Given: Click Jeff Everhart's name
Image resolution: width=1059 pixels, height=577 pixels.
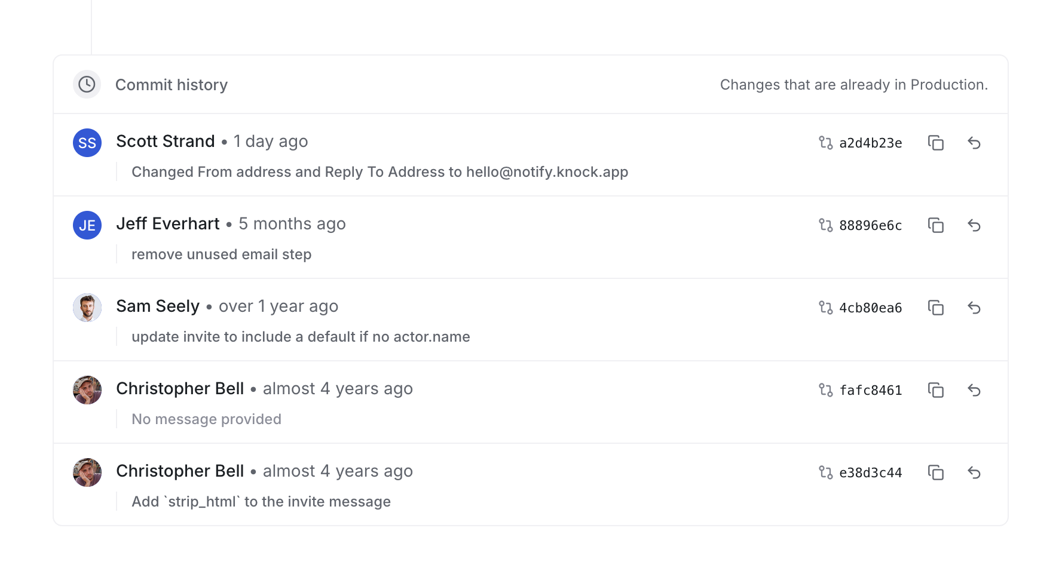Looking at the screenshot, I should [168, 223].
